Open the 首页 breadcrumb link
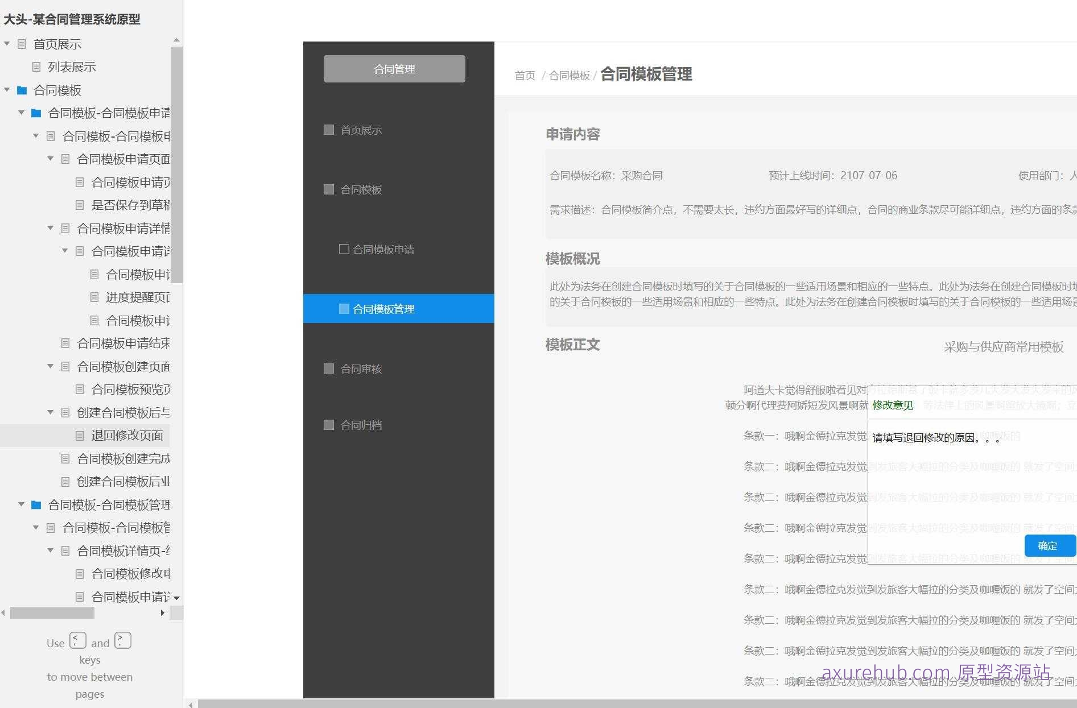1077x708 pixels. (x=524, y=75)
